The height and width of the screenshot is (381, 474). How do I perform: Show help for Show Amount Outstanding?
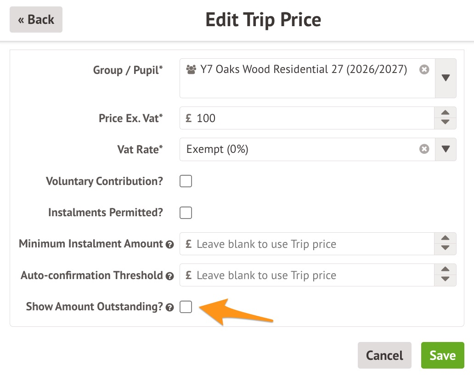170,307
